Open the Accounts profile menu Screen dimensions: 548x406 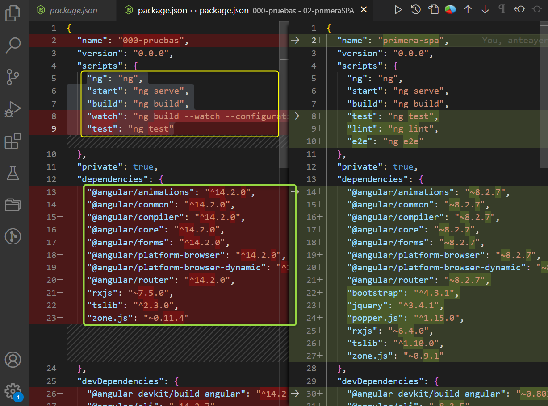point(13,360)
